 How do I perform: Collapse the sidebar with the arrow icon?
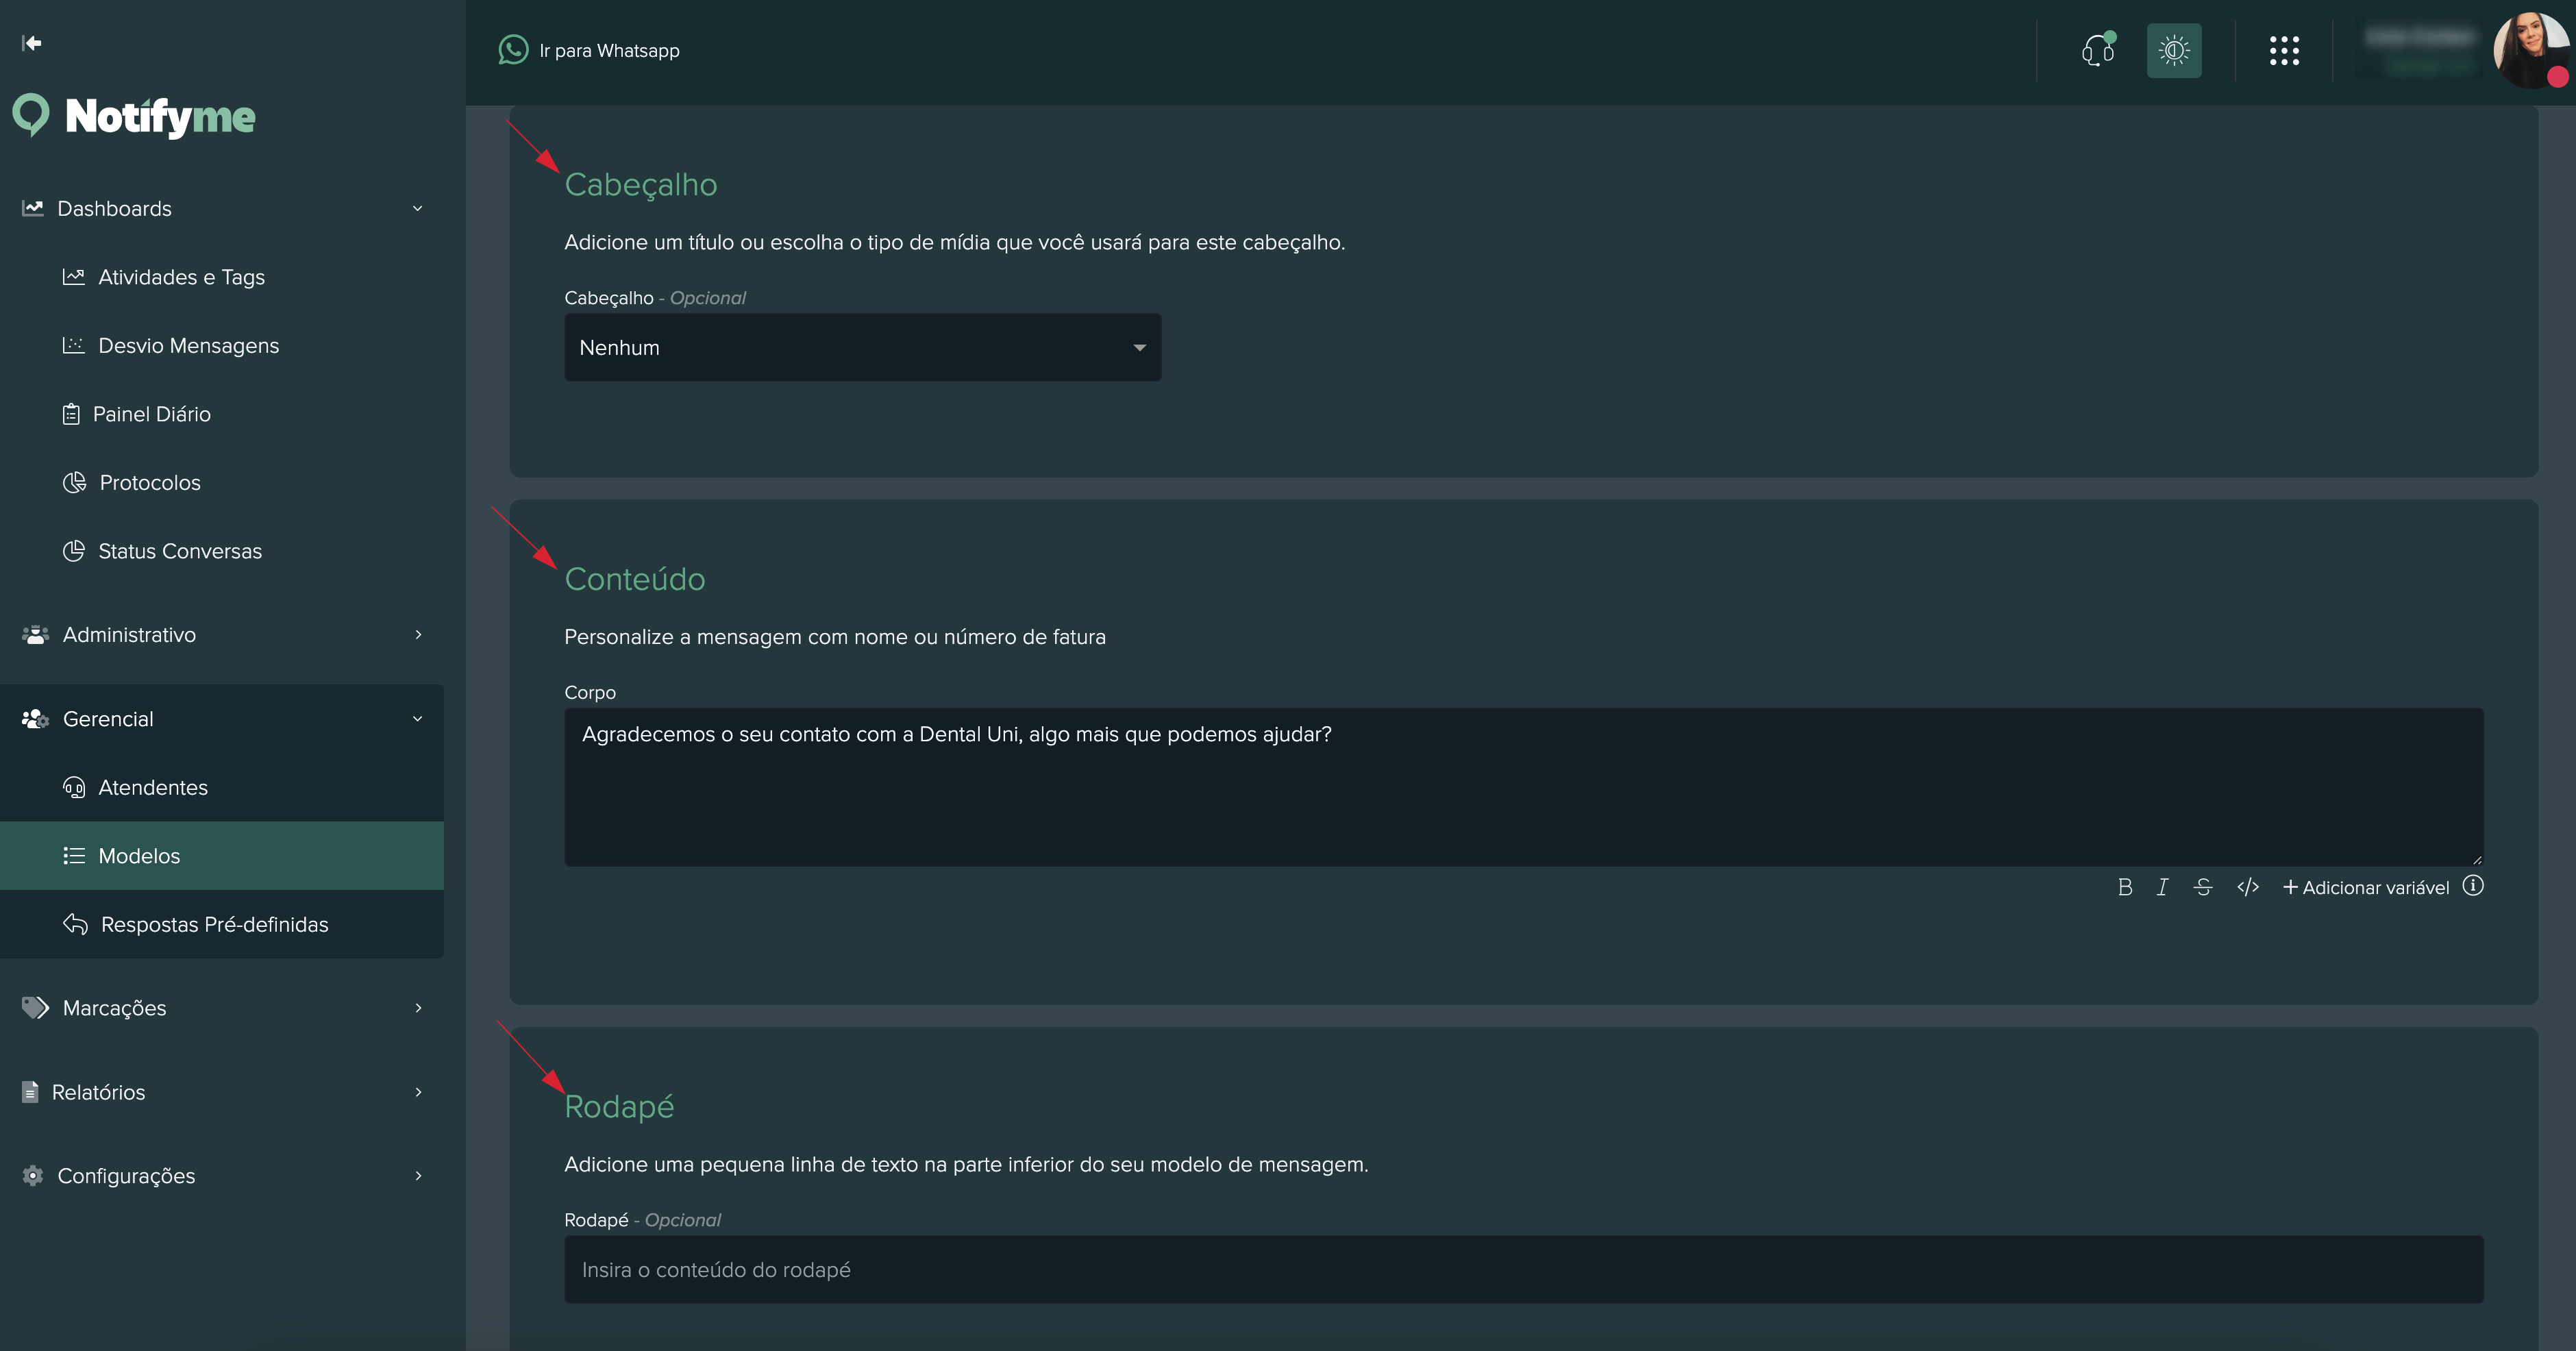pyautogui.click(x=32, y=43)
